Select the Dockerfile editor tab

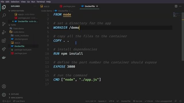tap(90, 6)
